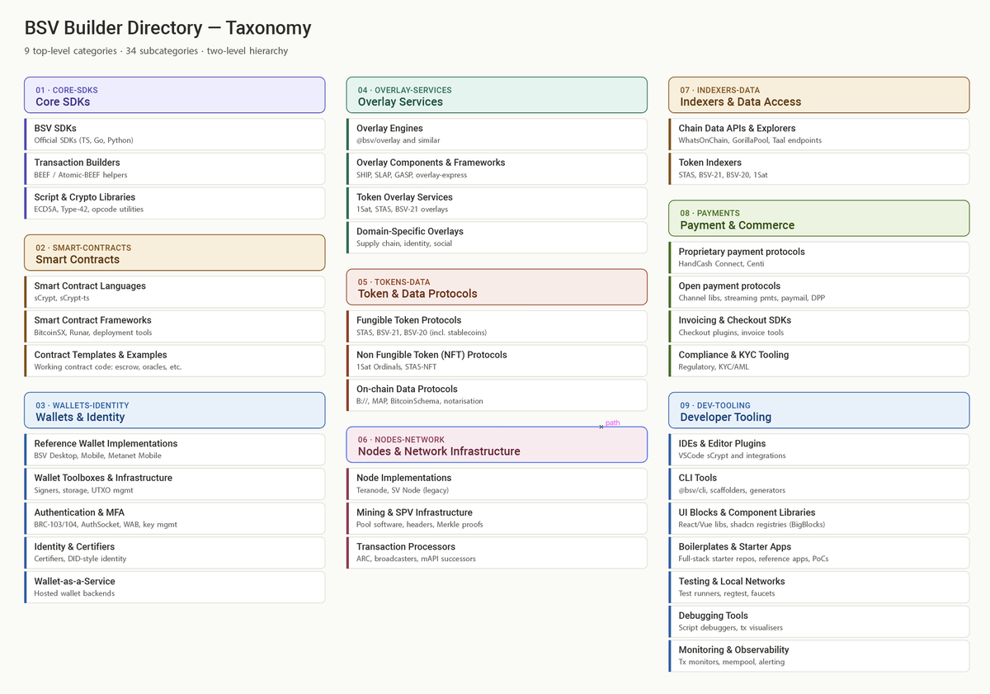Click the Boilerplates & Starter Apps card
This screenshot has width=990, height=694.
pos(819,553)
